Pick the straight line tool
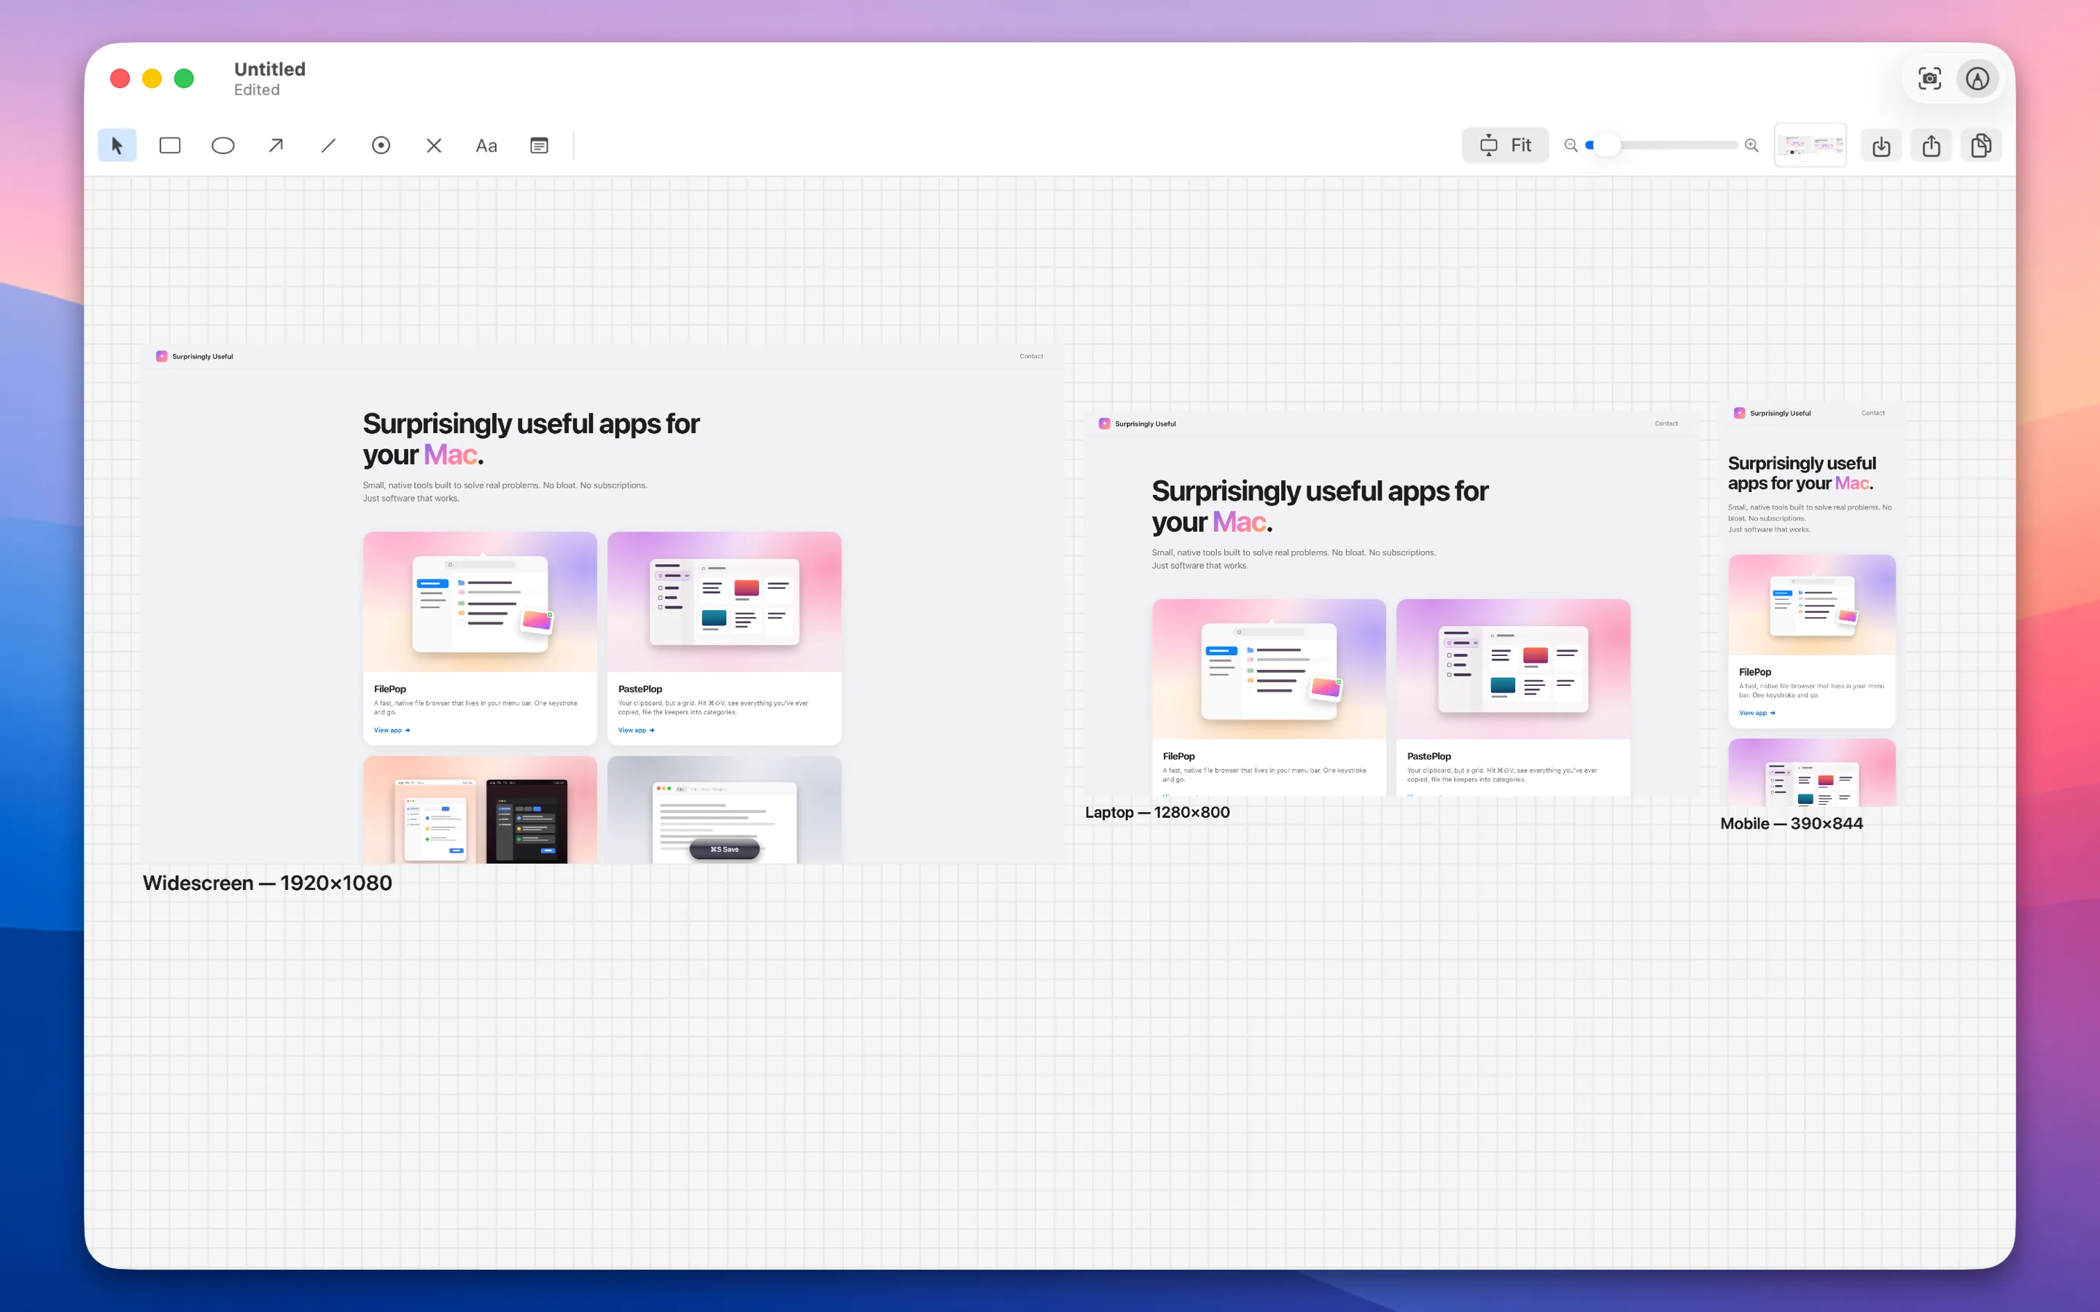The image size is (2100, 1312). pyautogui.click(x=328, y=145)
